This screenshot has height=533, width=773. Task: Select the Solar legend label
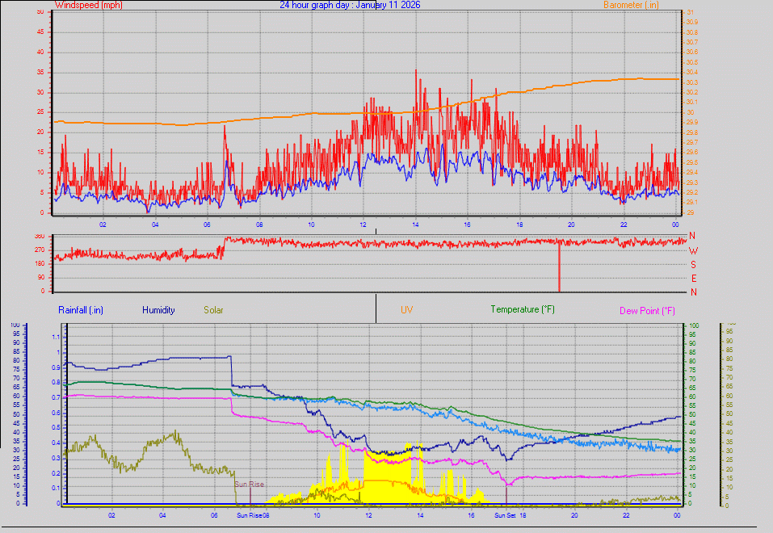tap(214, 309)
